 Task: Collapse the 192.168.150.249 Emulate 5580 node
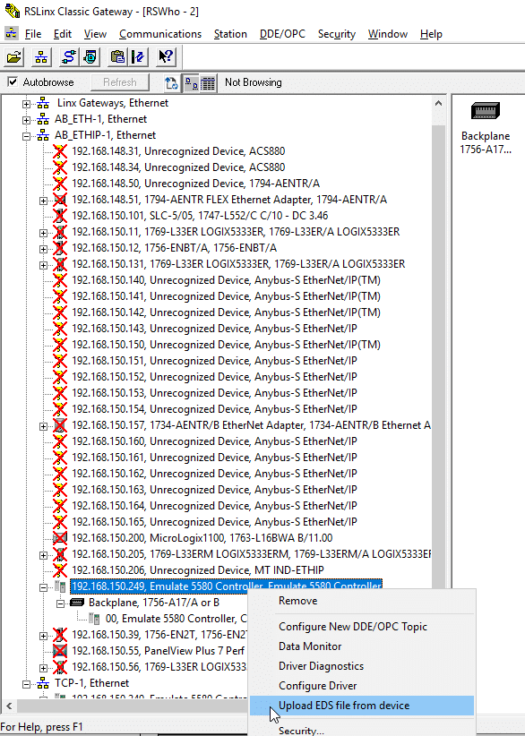click(x=44, y=586)
